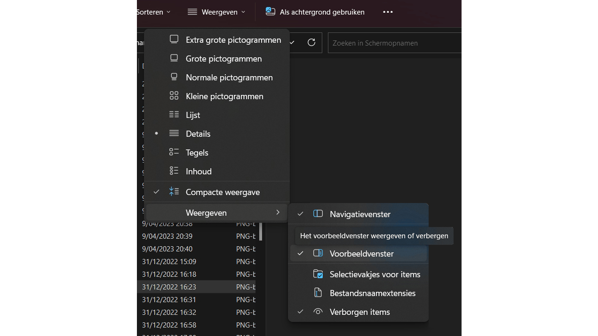Screen dimensions: 598x336
Task: Click the three-dots more options icon
Action: coord(388,12)
